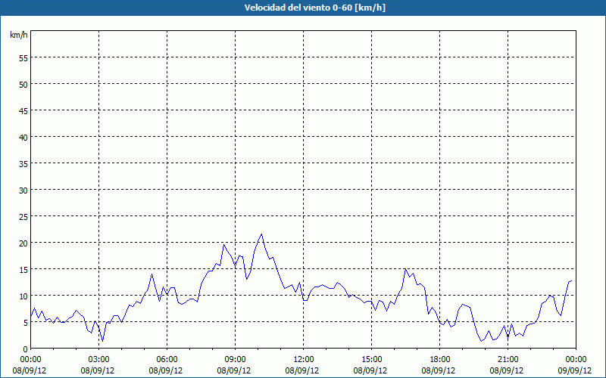Screen dimensions: 606x378
Task: Click the y-axis value 30
Action: [x=23, y=190]
